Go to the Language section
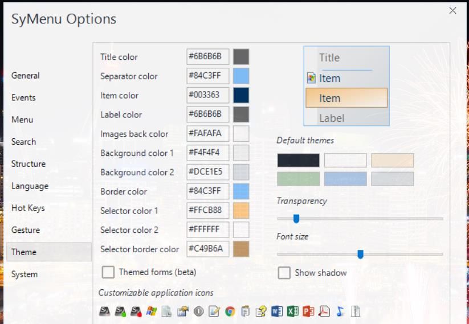 point(30,186)
